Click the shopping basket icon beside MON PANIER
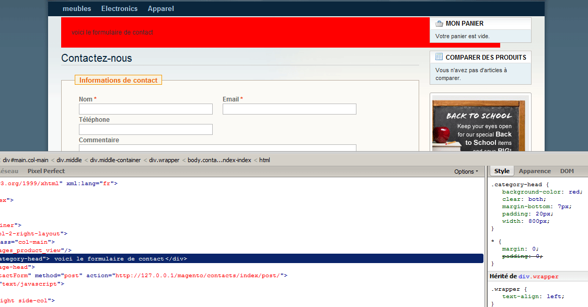 [439, 24]
